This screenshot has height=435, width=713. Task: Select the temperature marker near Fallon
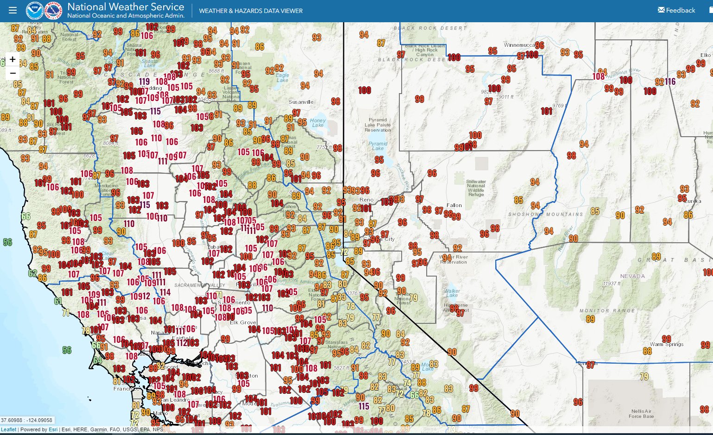[448, 214]
